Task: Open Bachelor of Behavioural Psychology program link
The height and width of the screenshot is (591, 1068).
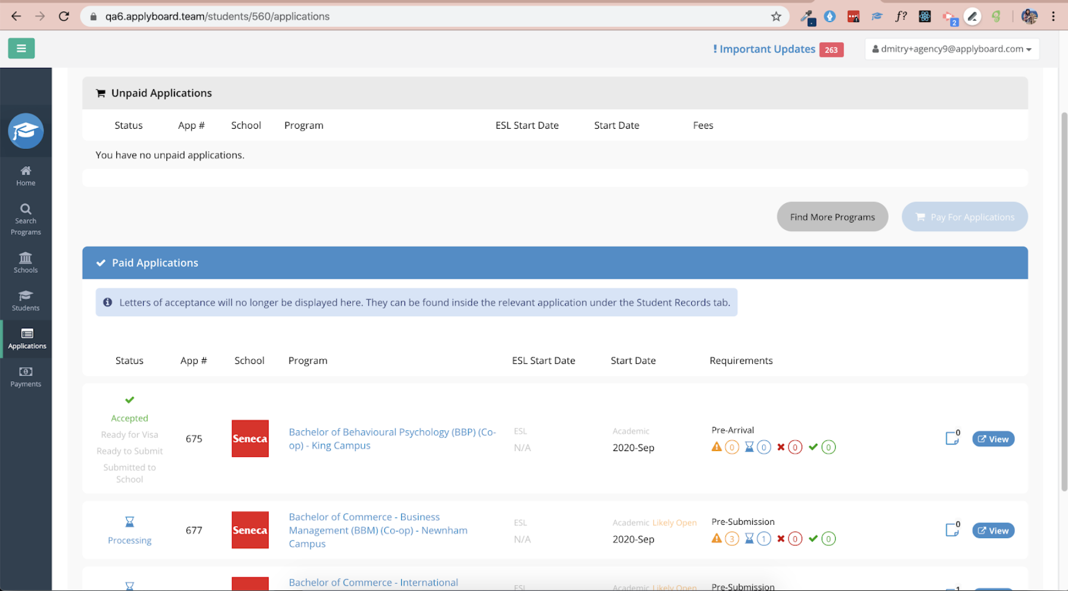Action: [x=392, y=438]
